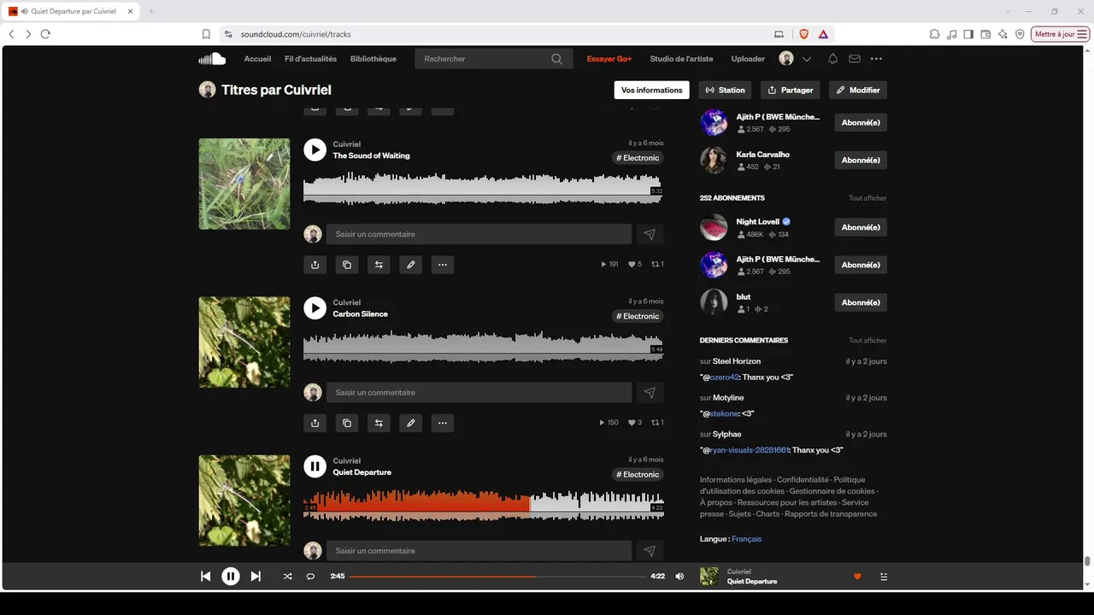This screenshot has height=615, width=1094.
Task: Skip to next track in player bar
Action: pos(256,577)
